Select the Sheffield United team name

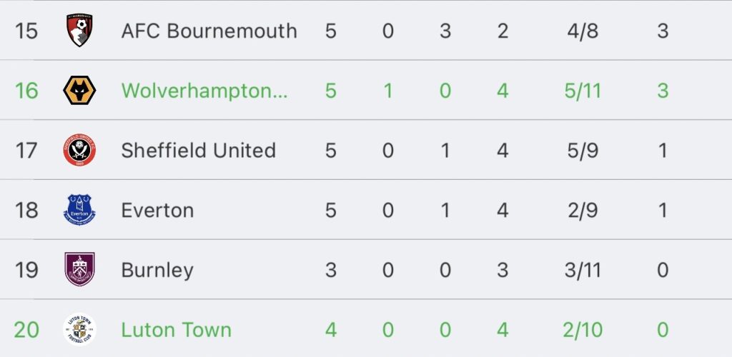pos(198,150)
